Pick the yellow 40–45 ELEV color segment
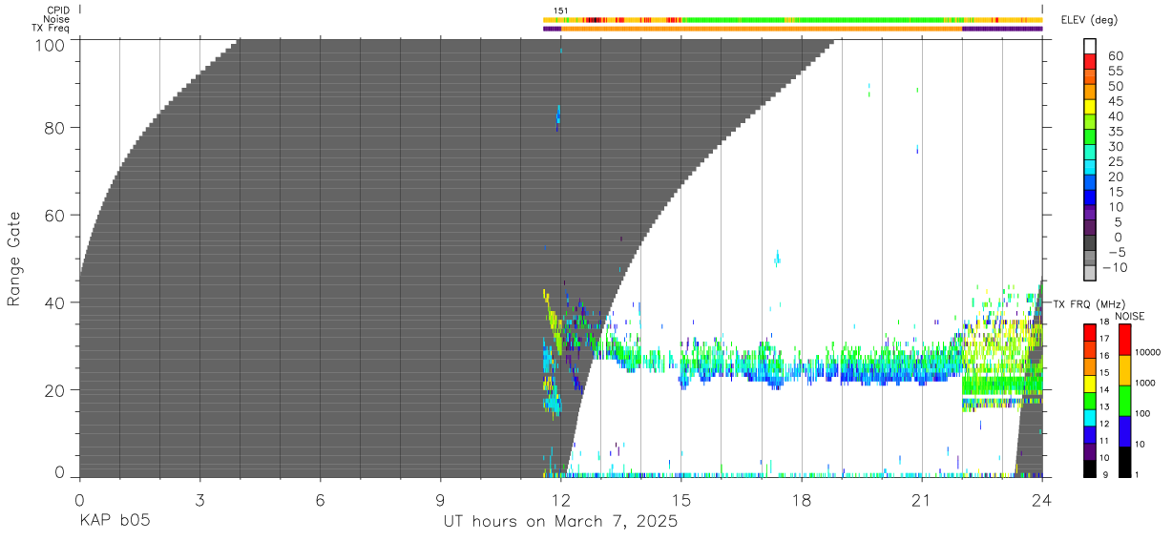Screen dimensions: 1172x541 [x=1092, y=108]
